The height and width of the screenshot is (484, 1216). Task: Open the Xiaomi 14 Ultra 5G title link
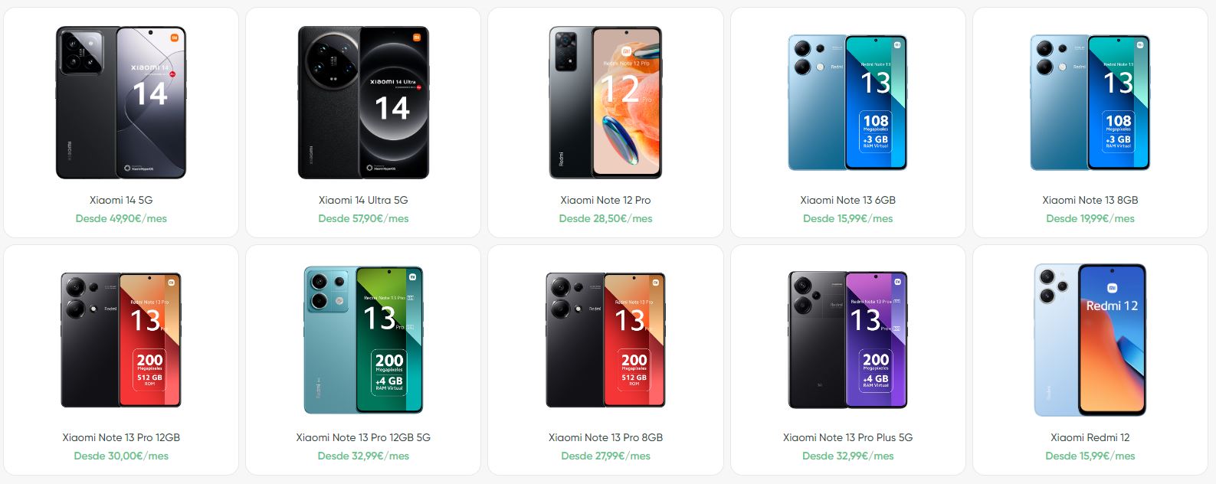(x=363, y=200)
